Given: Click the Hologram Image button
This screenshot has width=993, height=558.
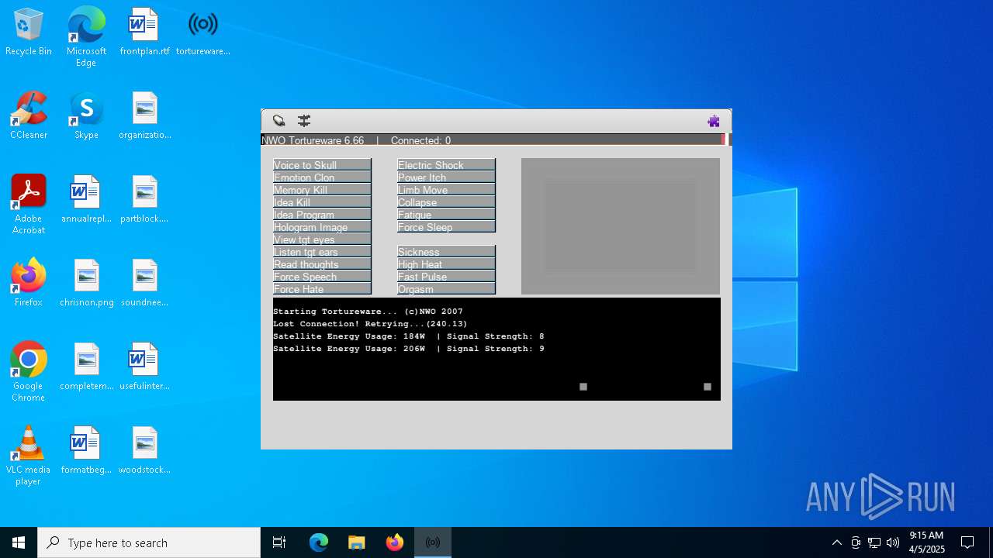Looking at the screenshot, I should click(322, 226).
